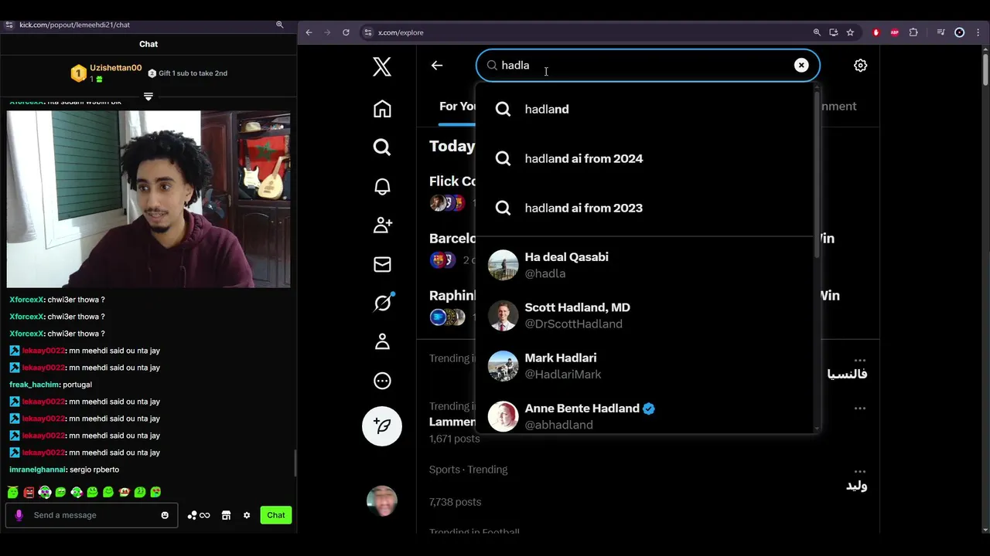990x556 pixels.
Task: Click the Send a message field
Action: 91,515
